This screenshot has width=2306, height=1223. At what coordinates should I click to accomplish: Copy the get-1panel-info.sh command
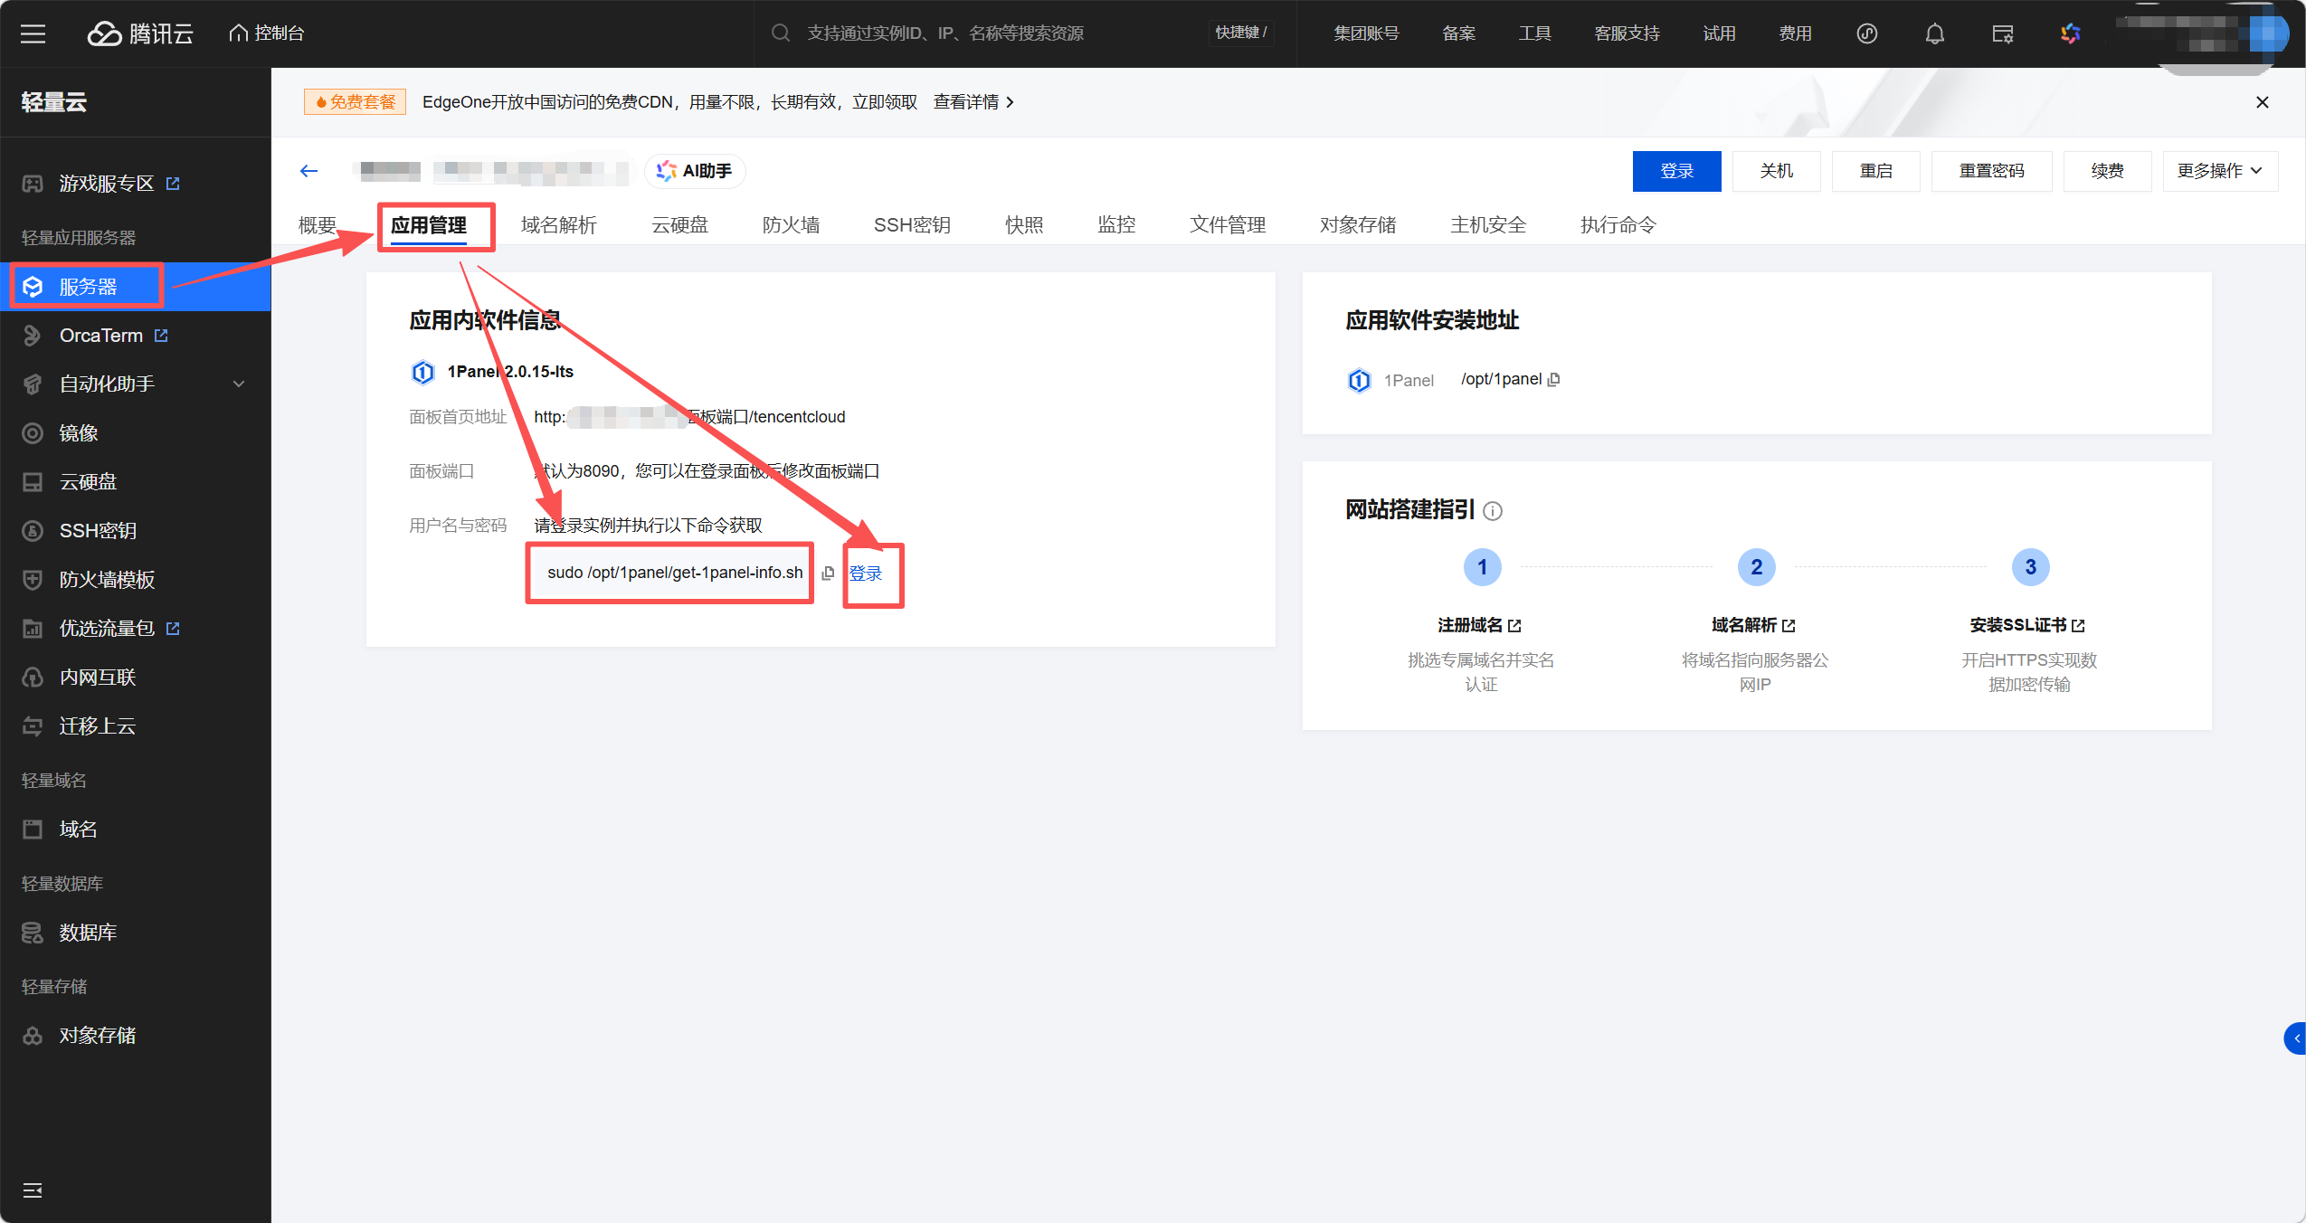click(828, 574)
